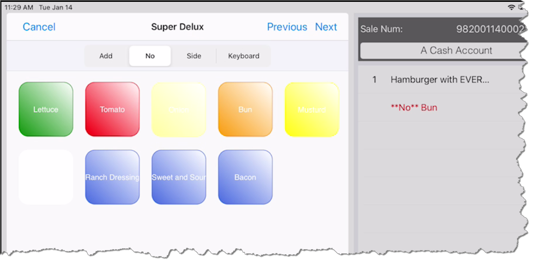Go to the Previous modifier group
The image size is (534, 263).
click(287, 27)
